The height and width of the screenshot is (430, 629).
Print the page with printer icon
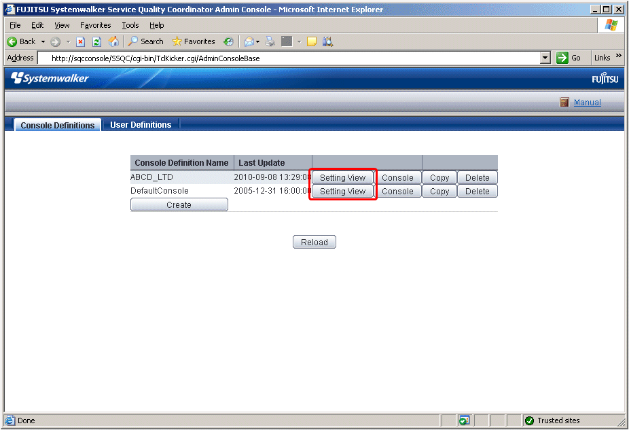click(270, 41)
